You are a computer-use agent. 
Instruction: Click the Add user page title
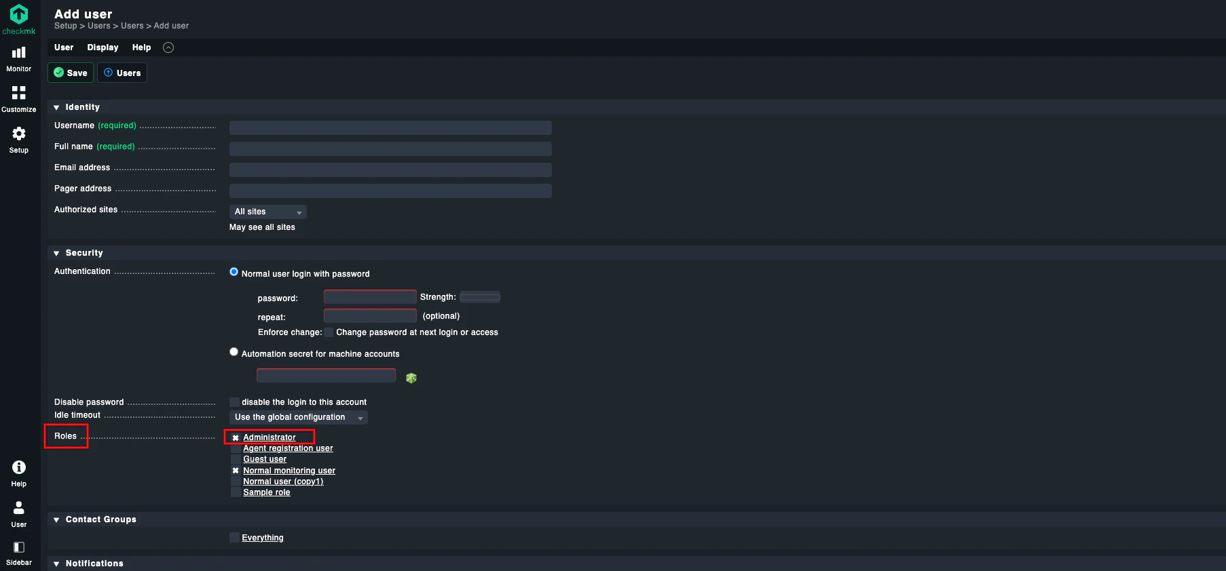83,14
